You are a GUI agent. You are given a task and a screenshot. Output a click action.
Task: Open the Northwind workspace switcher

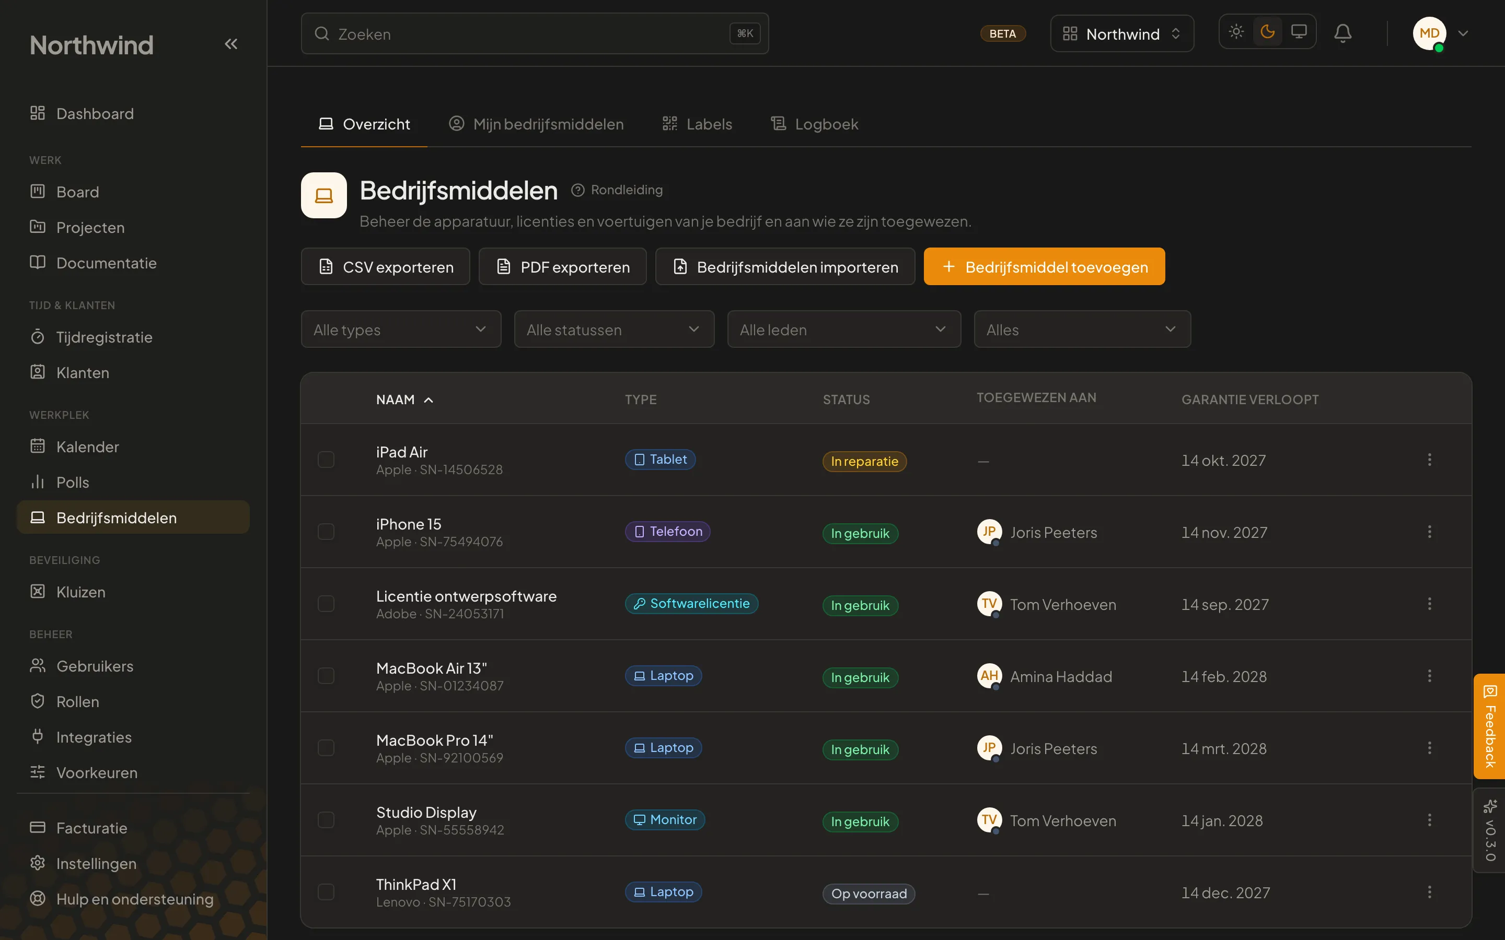1122,33
